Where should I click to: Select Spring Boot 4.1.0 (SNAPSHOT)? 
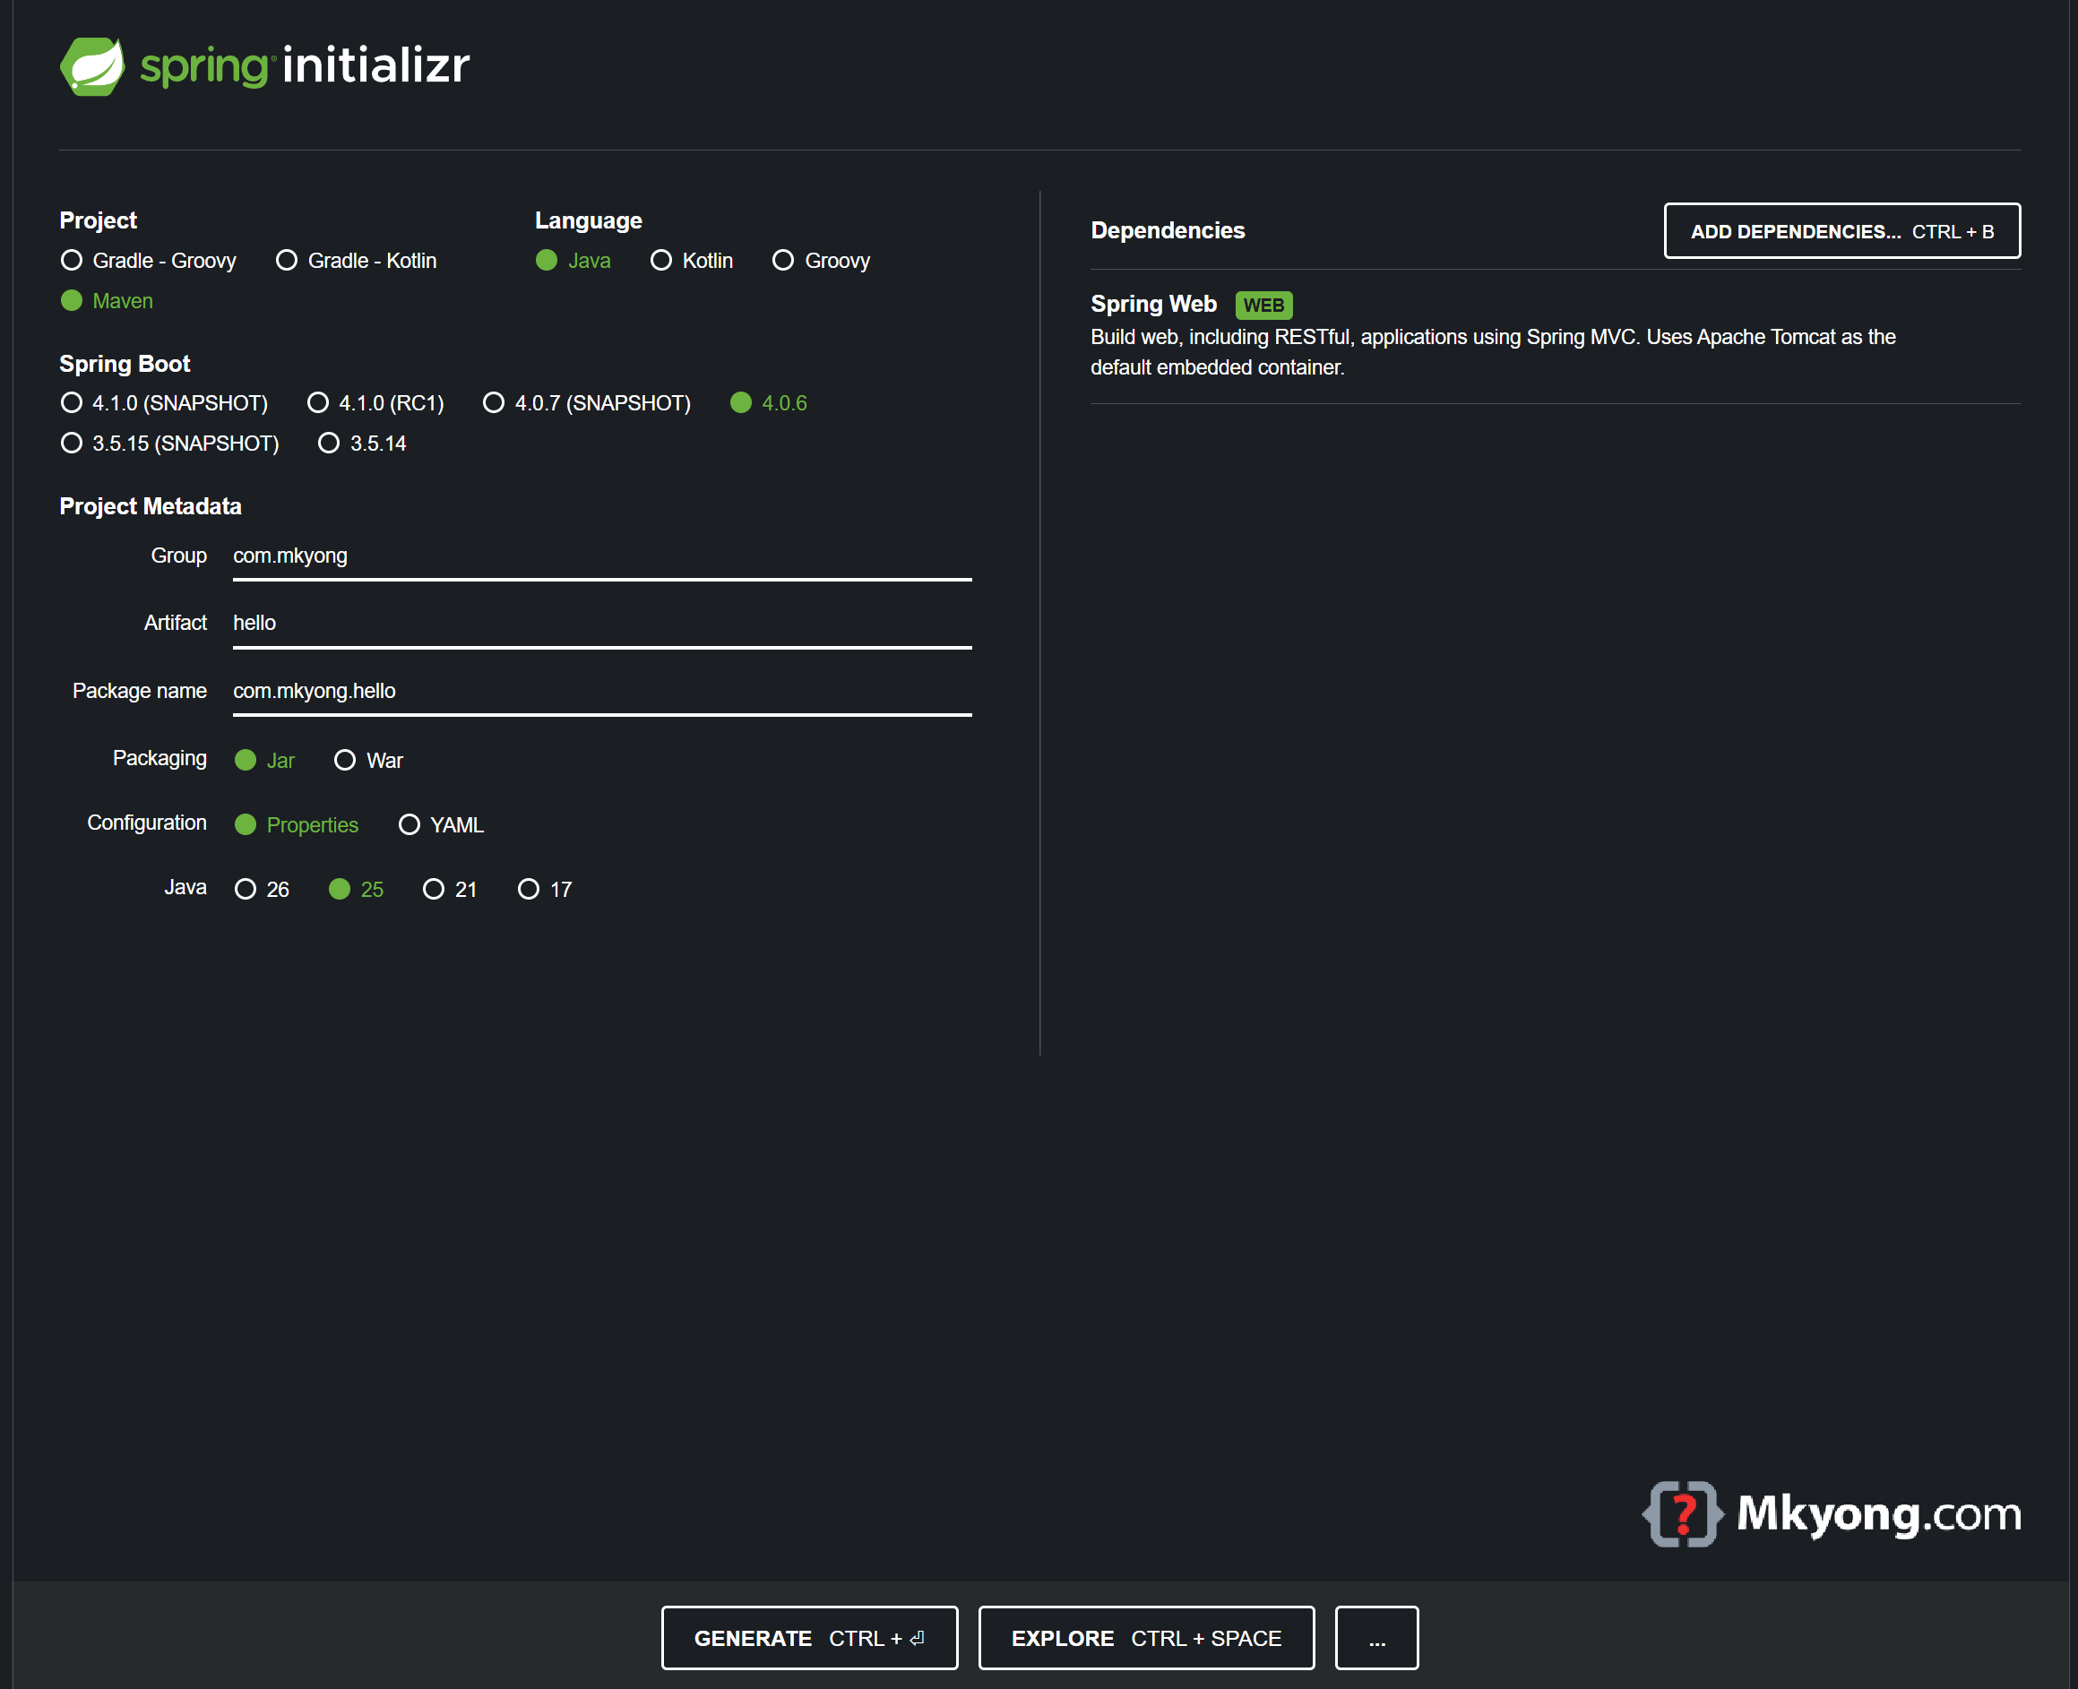coord(164,403)
